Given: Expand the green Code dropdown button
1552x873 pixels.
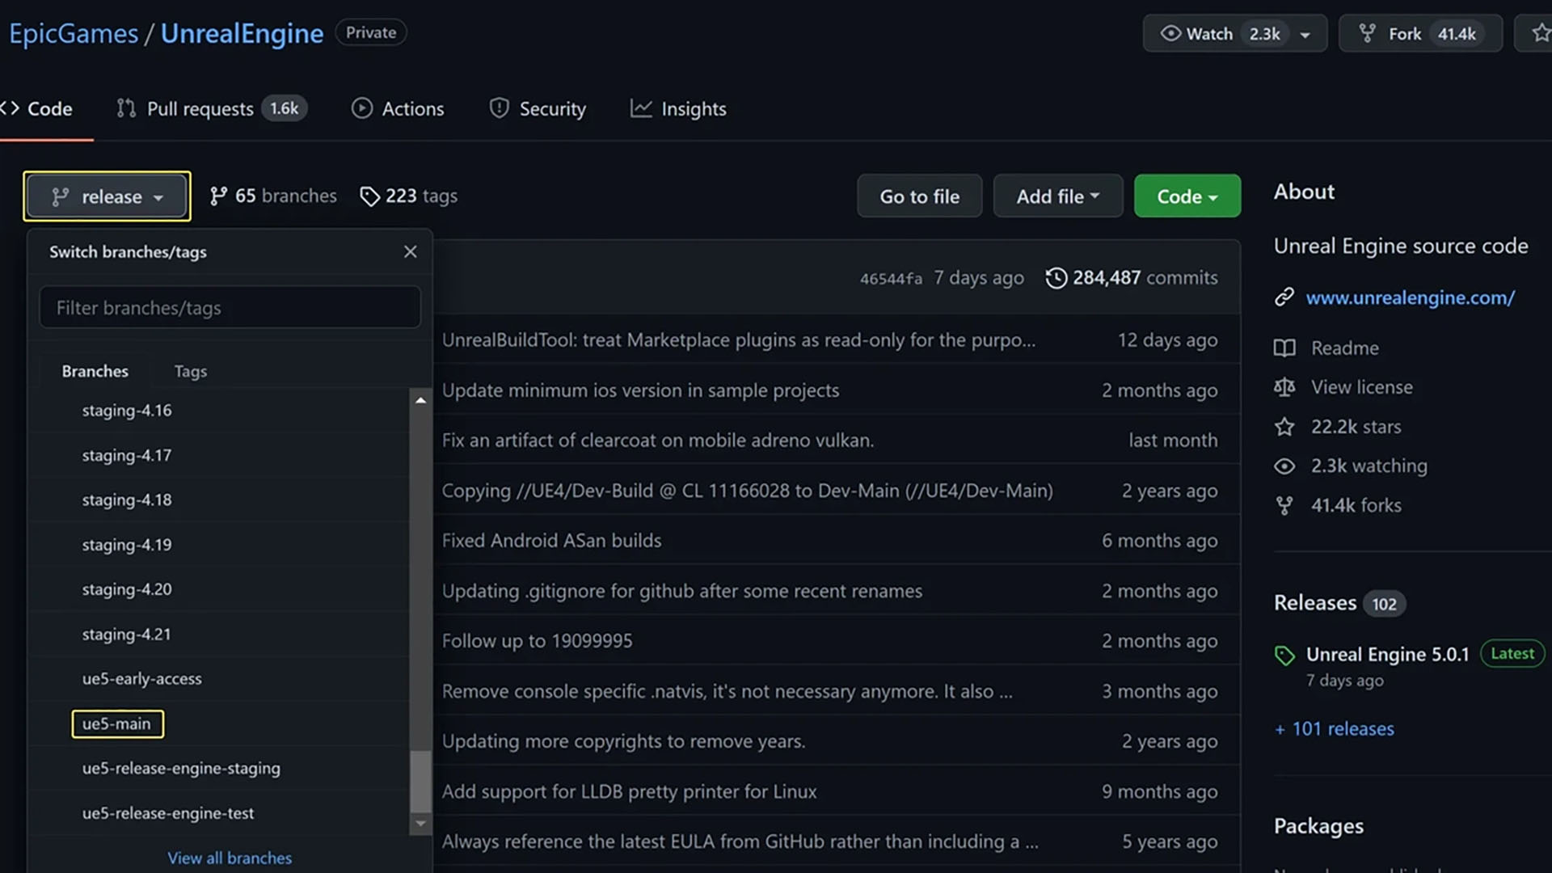Looking at the screenshot, I should [x=1187, y=196].
